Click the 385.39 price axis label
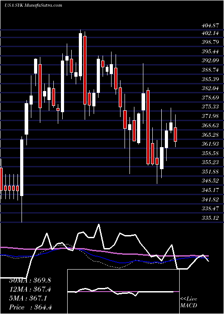The width and height of the screenshot is (224, 314). point(210,79)
